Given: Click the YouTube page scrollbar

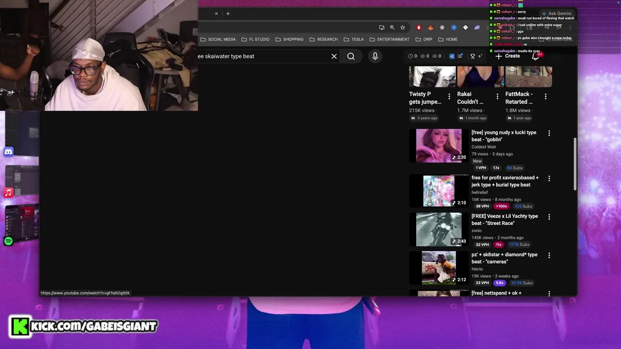Looking at the screenshot, I should [x=575, y=163].
